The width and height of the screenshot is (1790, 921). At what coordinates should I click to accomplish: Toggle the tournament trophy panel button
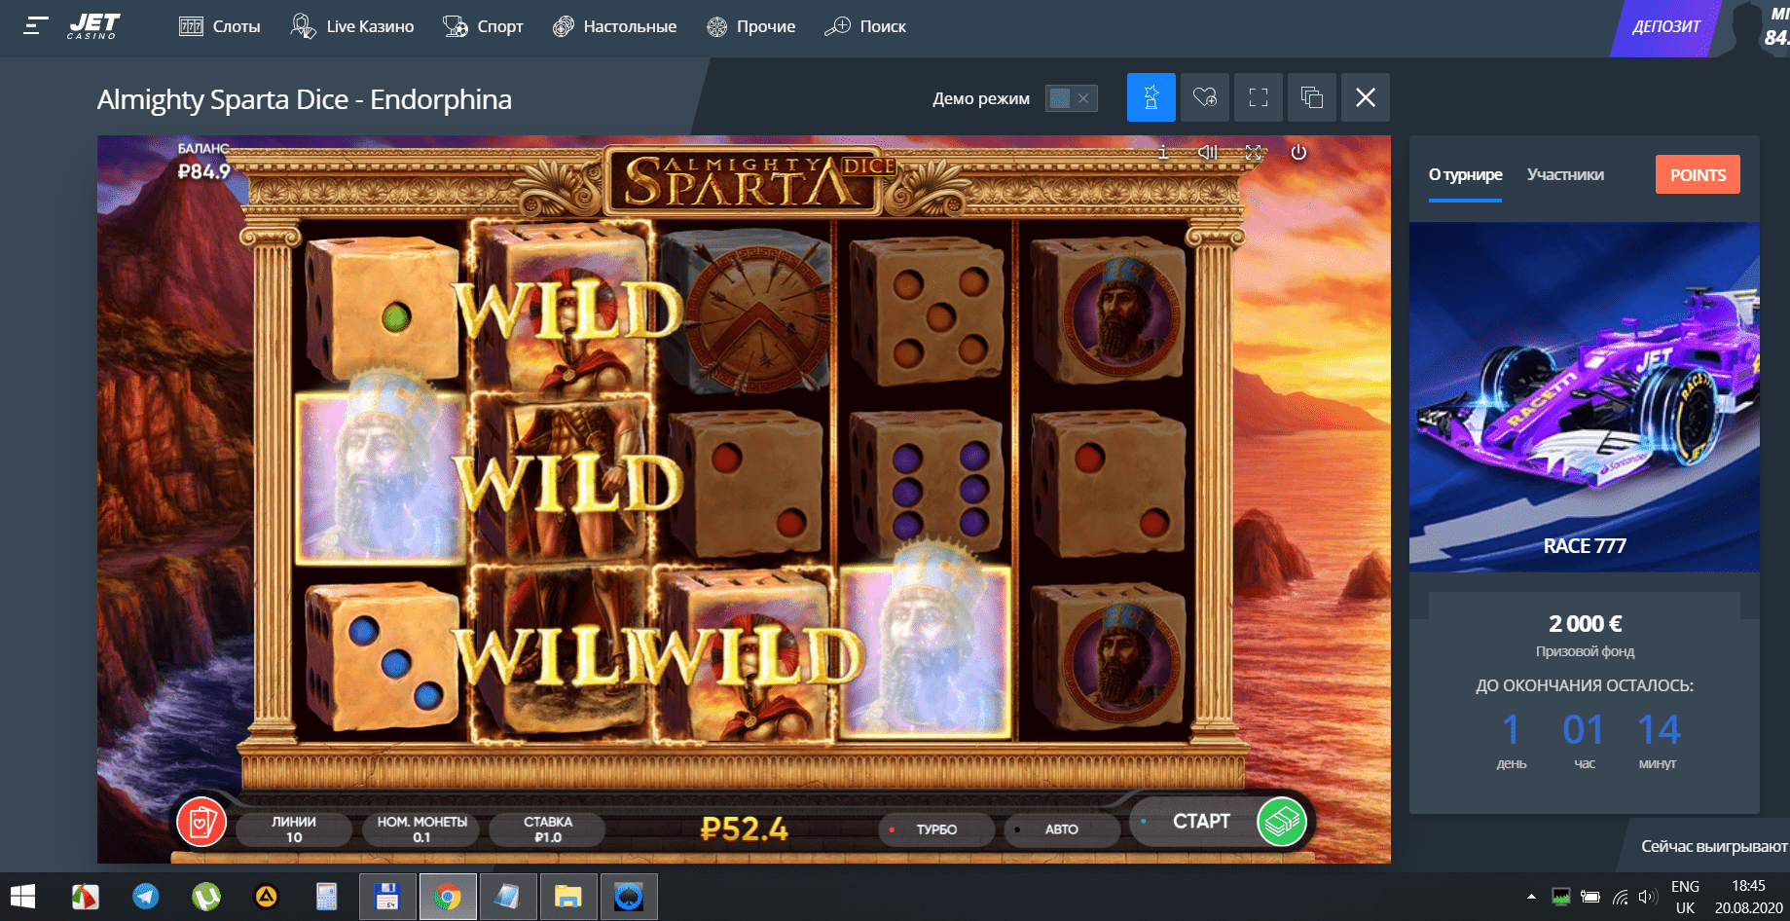(1151, 97)
